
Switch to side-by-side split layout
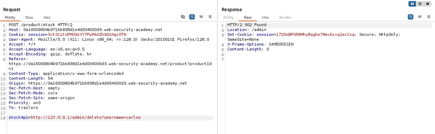412,4
